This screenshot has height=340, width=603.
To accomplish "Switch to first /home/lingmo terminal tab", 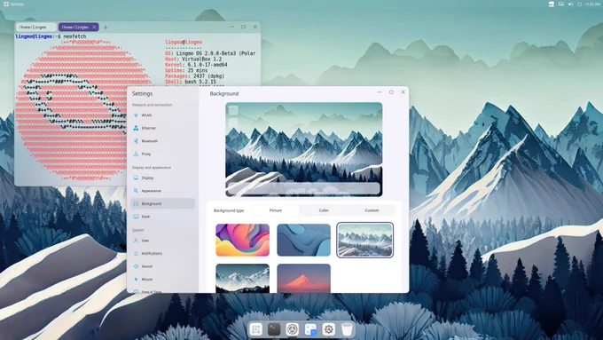I will pyautogui.click(x=35, y=27).
